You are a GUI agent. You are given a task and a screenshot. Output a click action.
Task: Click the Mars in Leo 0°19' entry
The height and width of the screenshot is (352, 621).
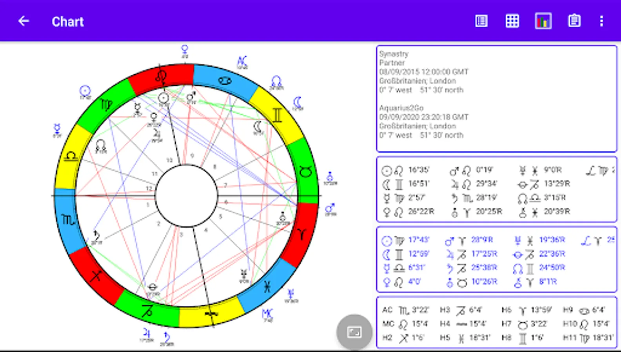pos(471,171)
